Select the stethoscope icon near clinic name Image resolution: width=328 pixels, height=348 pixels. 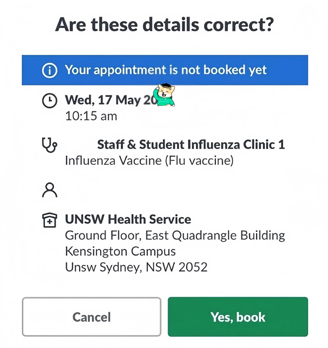[49, 145]
